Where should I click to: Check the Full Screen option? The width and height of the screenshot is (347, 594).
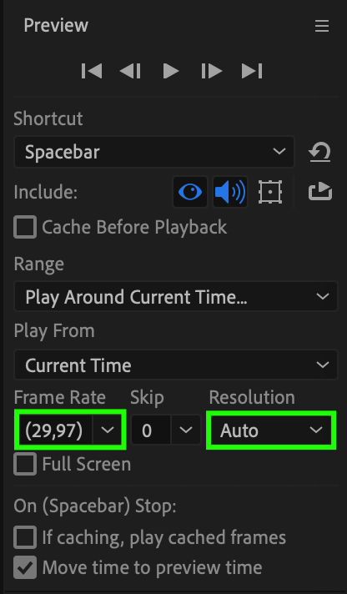pos(25,464)
